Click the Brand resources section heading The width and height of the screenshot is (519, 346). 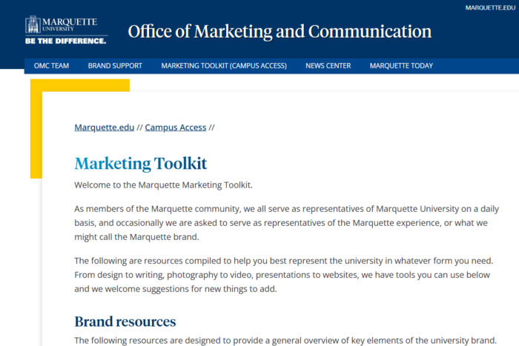click(x=125, y=322)
